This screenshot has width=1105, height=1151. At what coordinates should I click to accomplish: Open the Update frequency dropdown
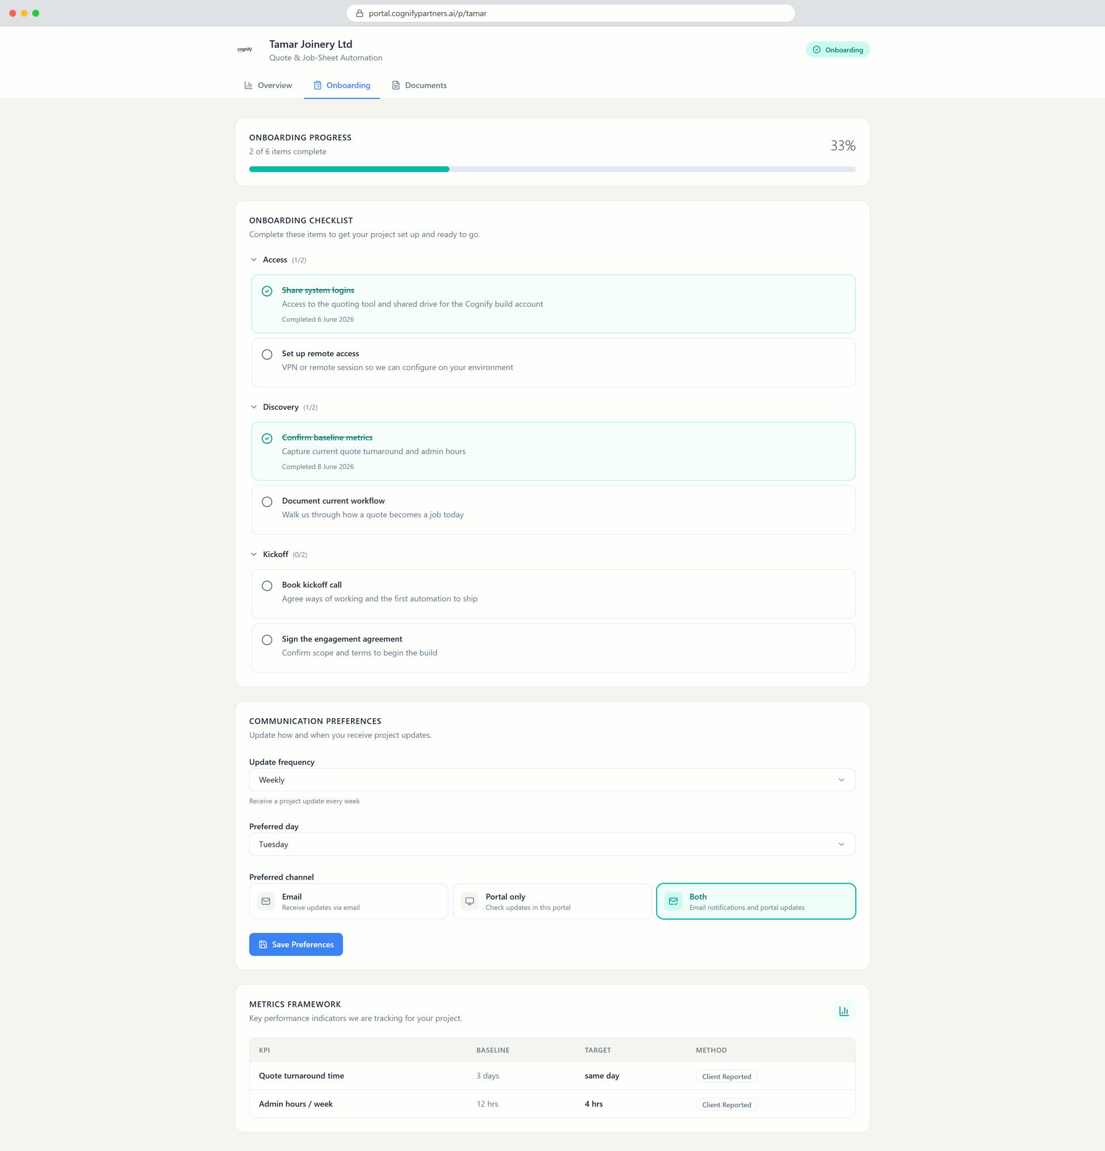[x=552, y=780]
